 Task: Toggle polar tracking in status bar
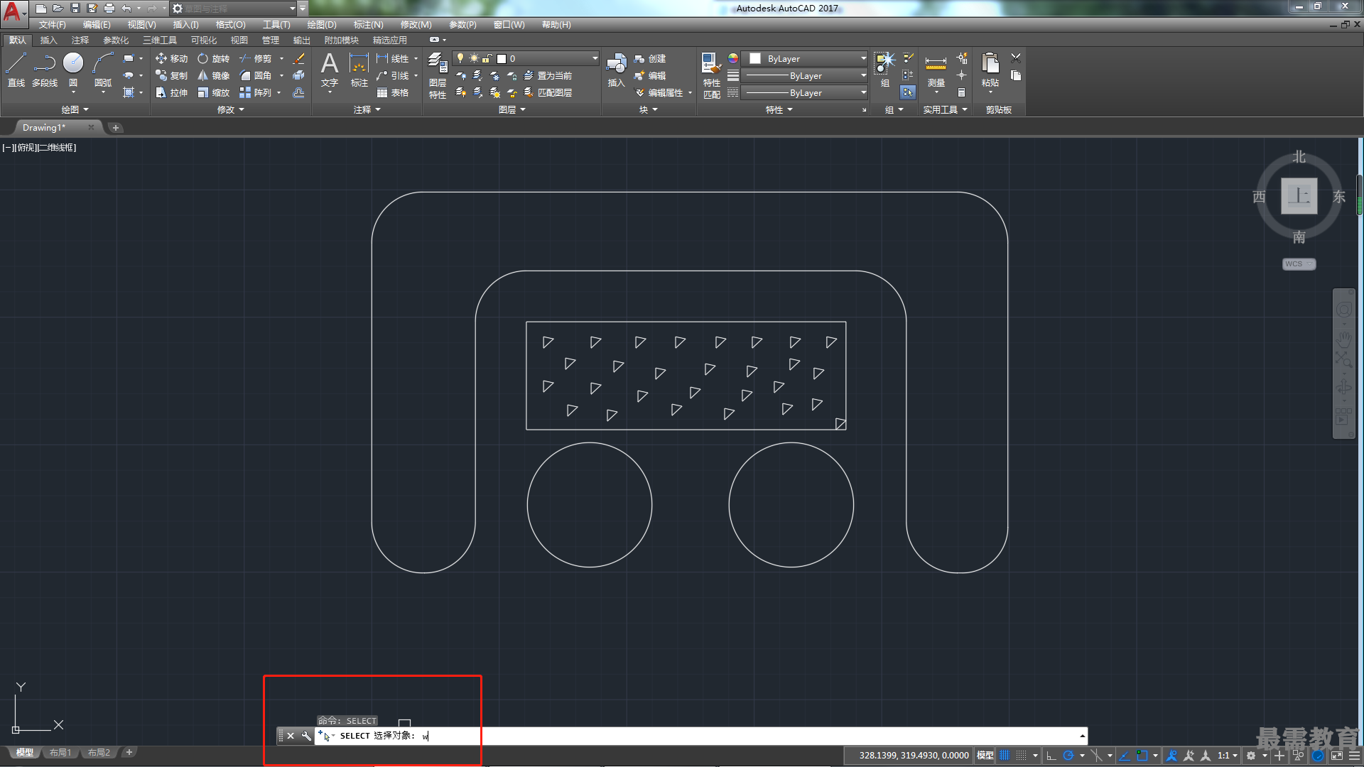tap(1068, 756)
